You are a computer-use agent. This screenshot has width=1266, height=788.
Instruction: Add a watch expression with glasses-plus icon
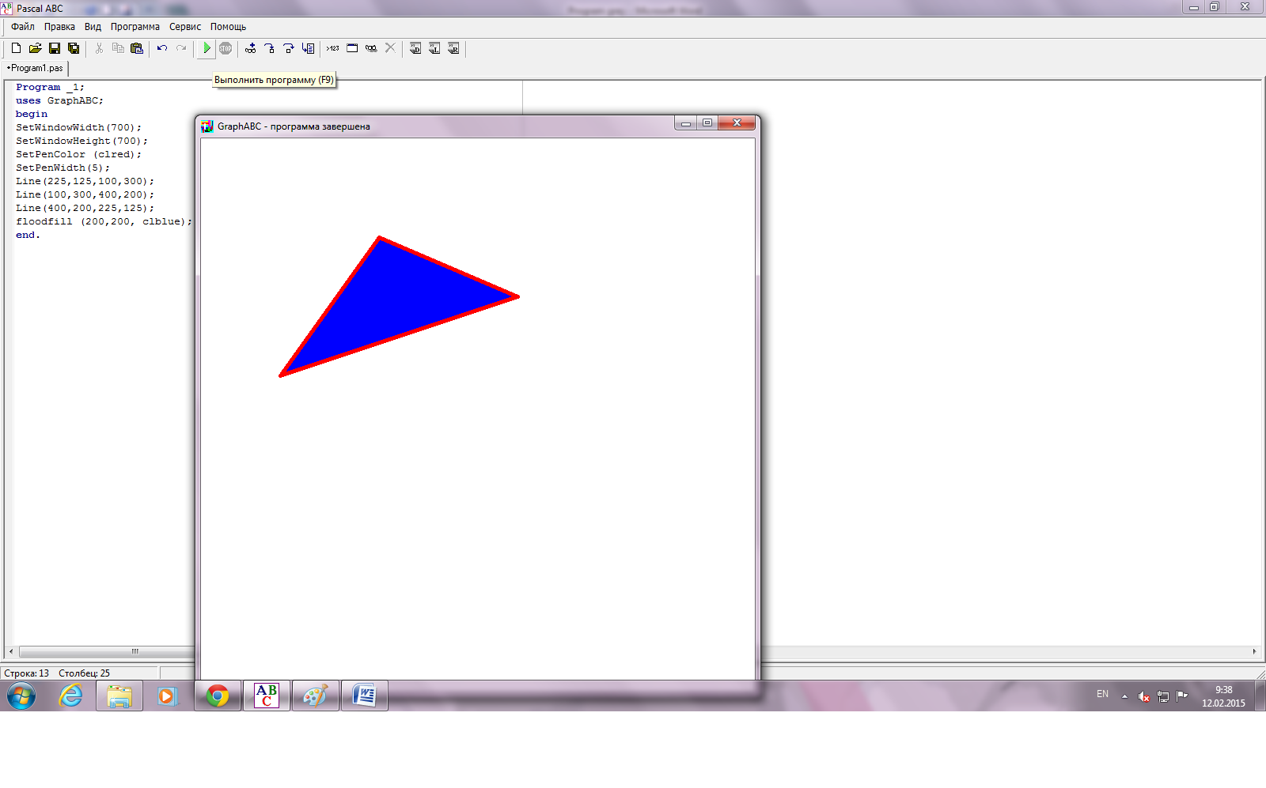click(251, 48)
